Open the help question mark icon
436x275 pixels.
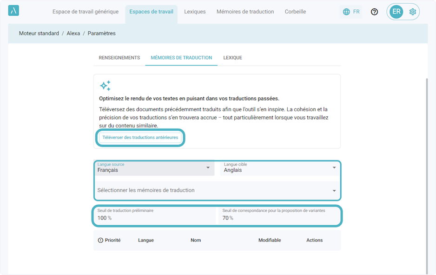point(374,12)
